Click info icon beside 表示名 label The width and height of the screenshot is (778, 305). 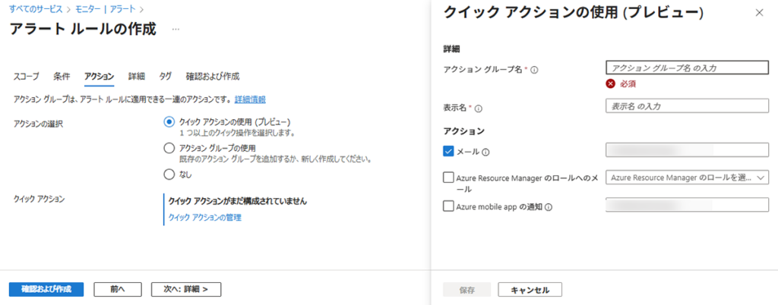479,108
